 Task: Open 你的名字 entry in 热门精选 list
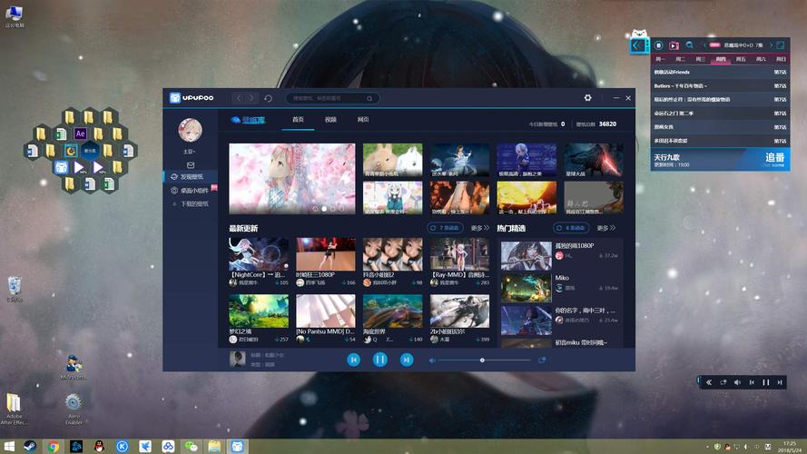(x=562, y=320)
